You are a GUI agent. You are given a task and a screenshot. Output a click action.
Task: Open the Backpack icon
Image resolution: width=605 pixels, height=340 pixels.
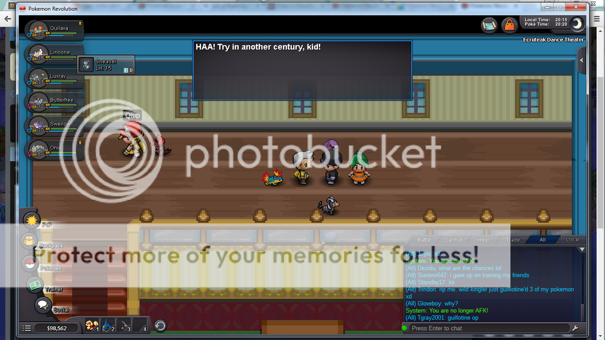(x=30, y=241)
